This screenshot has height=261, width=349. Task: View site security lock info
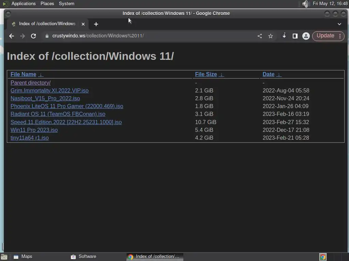coord(47,36)
